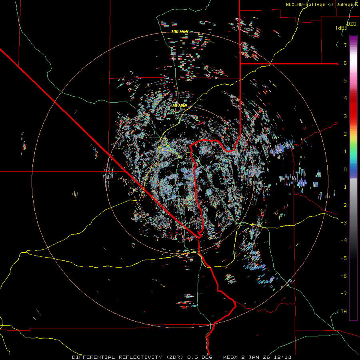Click the 50 NMI range ring label

coord(180,106)
